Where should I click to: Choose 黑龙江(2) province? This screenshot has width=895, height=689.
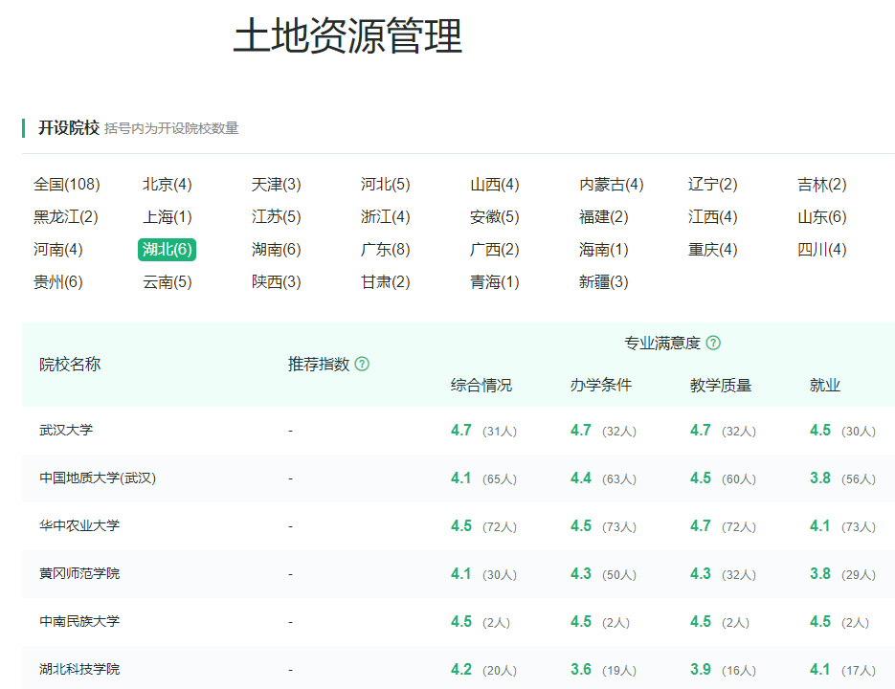[x=66, y=217]
